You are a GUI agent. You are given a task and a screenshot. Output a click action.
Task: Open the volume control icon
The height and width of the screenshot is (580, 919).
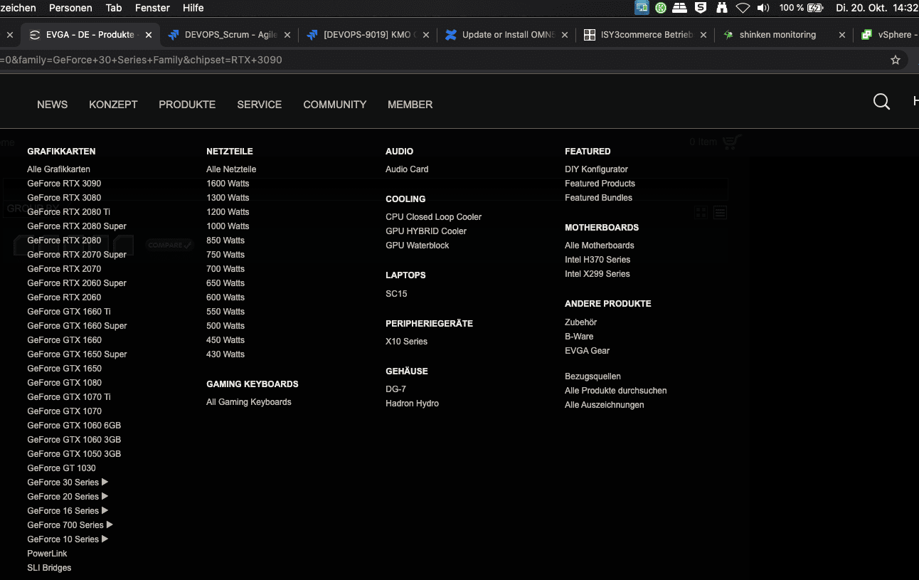[x=763, y=8]
